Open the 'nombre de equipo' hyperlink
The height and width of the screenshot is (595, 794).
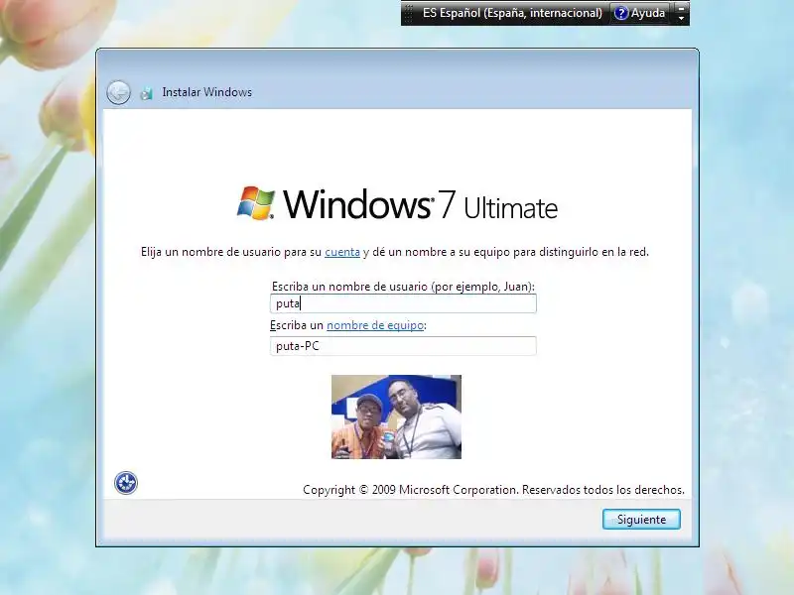coord(375,325)
